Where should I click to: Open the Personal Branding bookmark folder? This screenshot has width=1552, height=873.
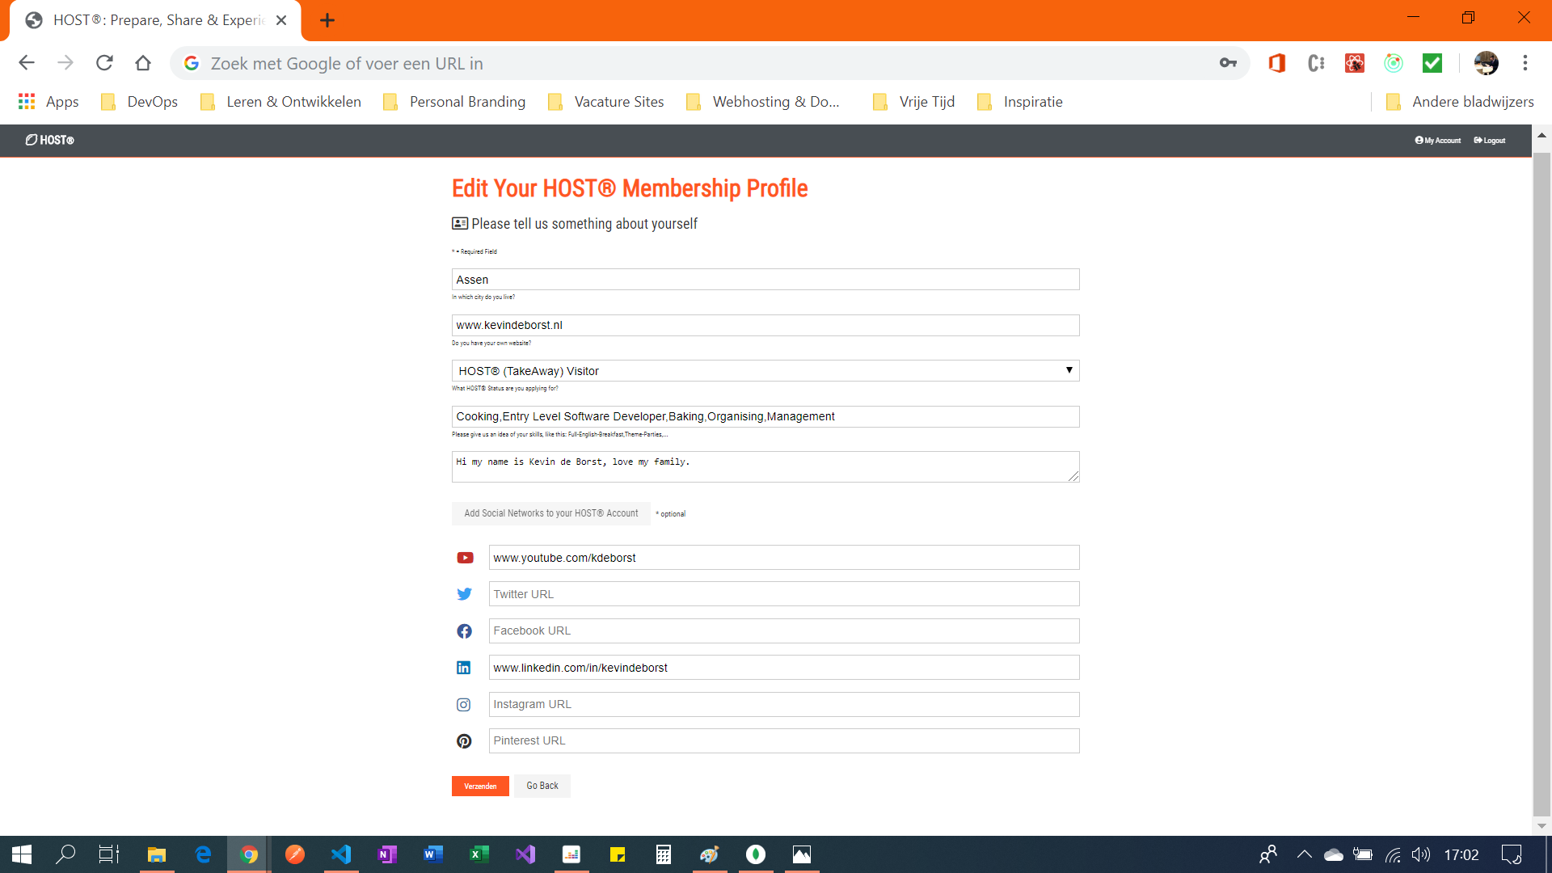(x=454, y=102)
